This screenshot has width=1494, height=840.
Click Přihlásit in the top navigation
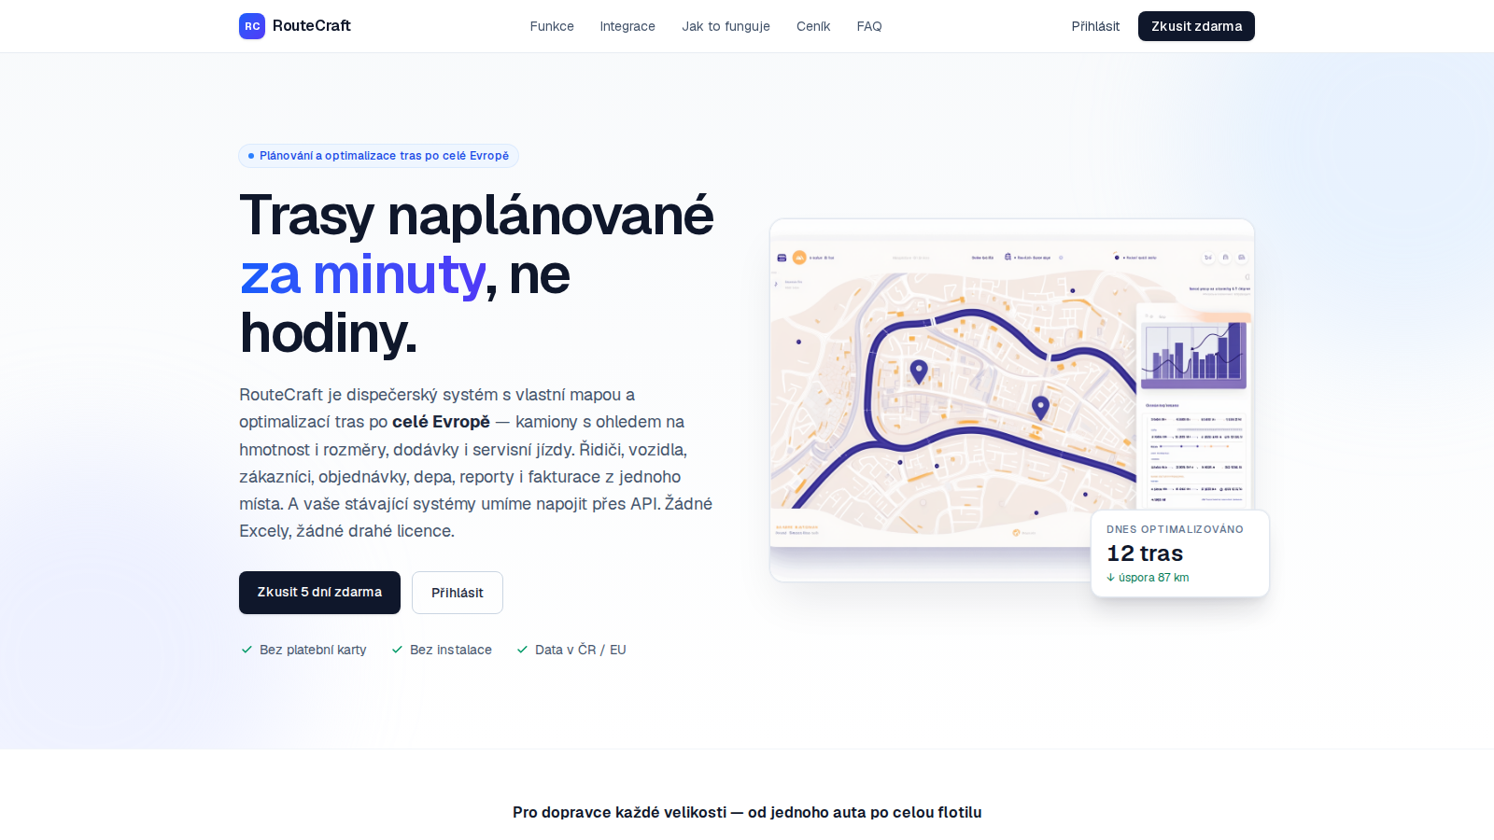pyautogui.click(x=1095, y=26)
